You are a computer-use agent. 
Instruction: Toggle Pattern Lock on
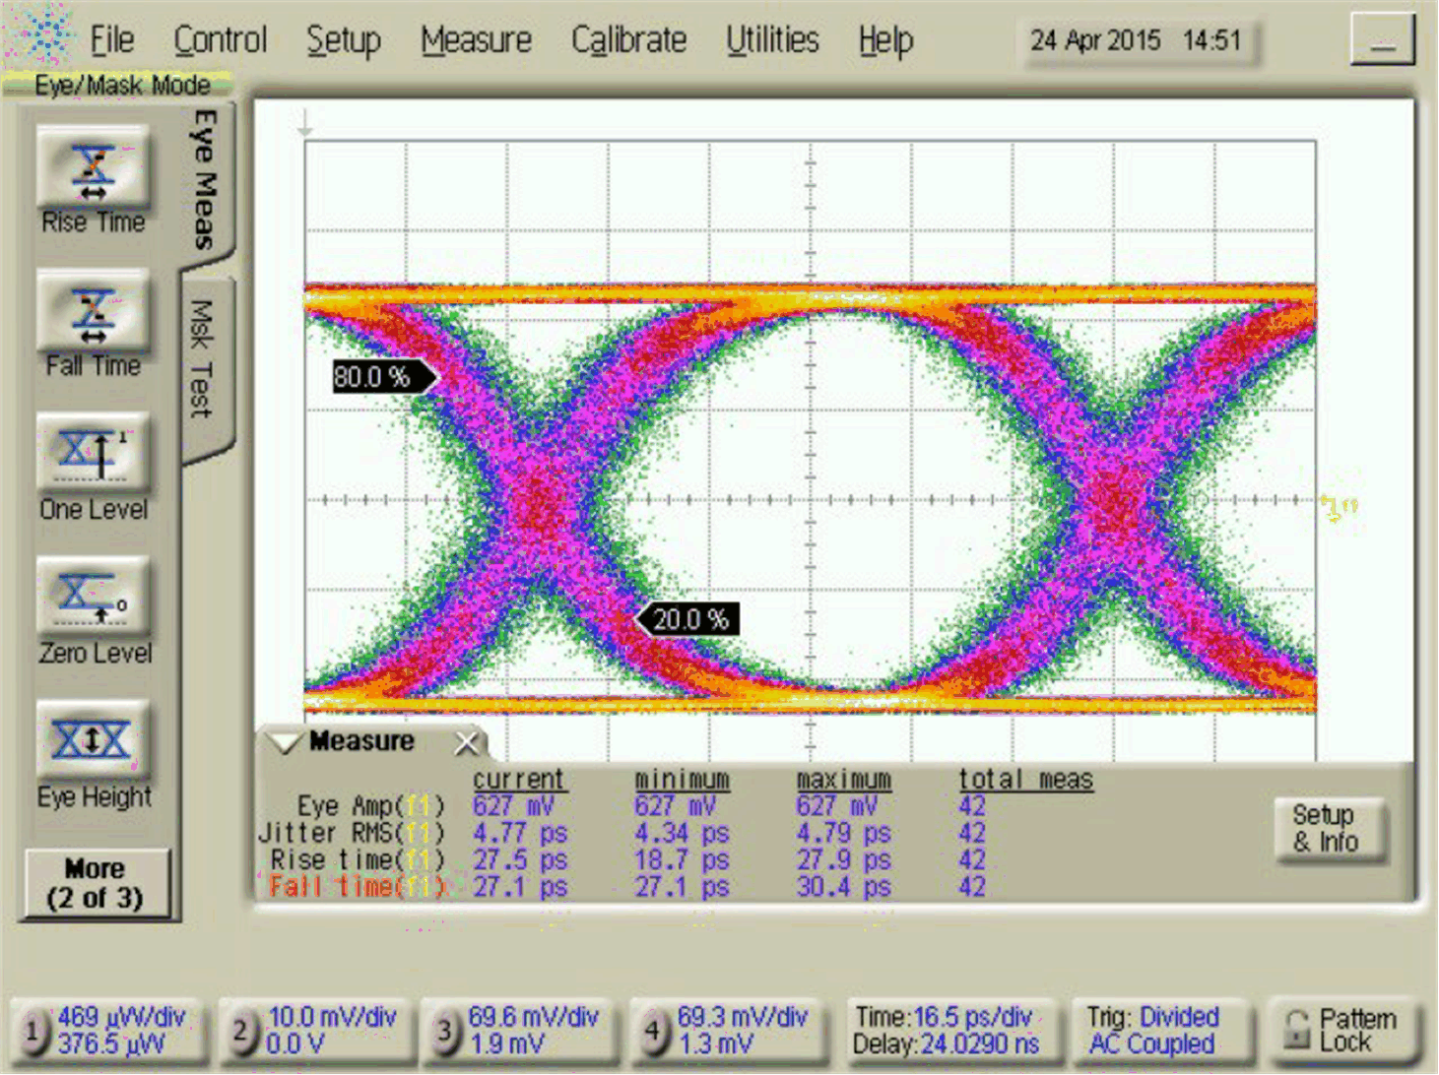[x=1344, y=1030]
